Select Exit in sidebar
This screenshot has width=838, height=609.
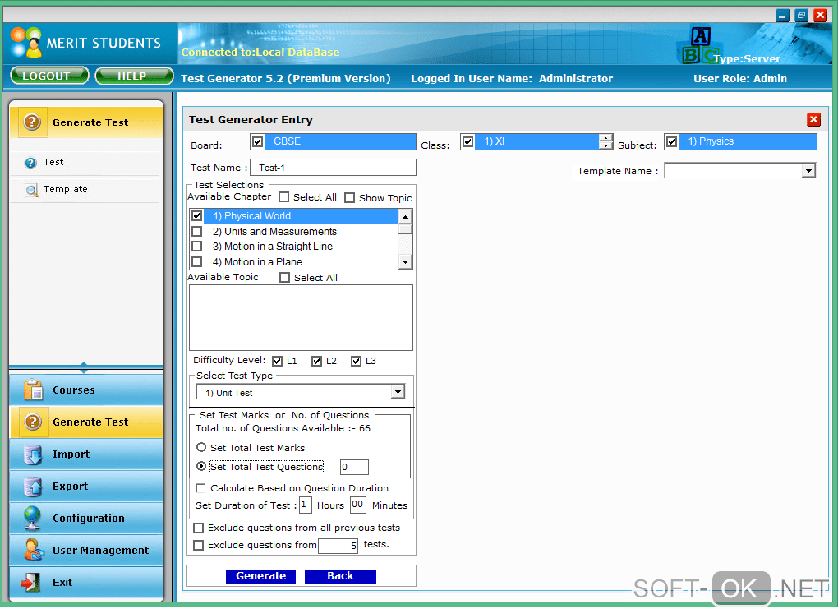click(86, 582)
